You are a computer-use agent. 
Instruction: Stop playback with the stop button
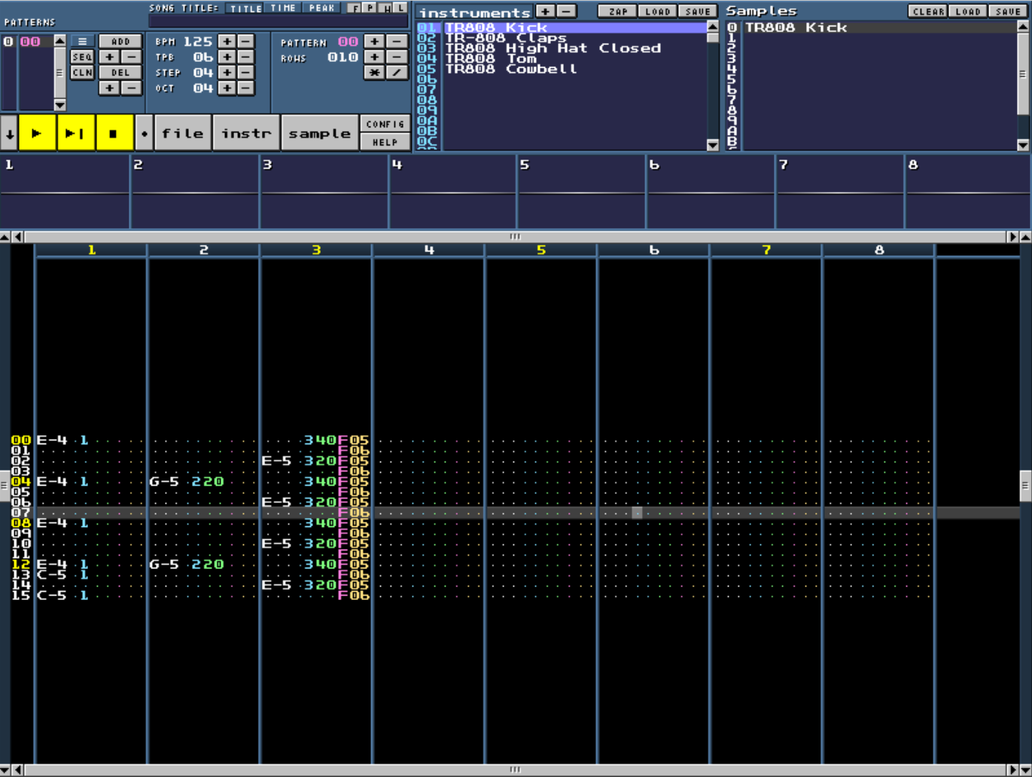tap(114, 133)
